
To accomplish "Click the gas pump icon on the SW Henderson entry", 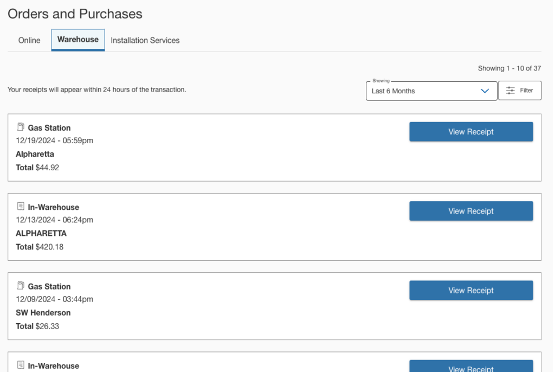I will point(21,286).
